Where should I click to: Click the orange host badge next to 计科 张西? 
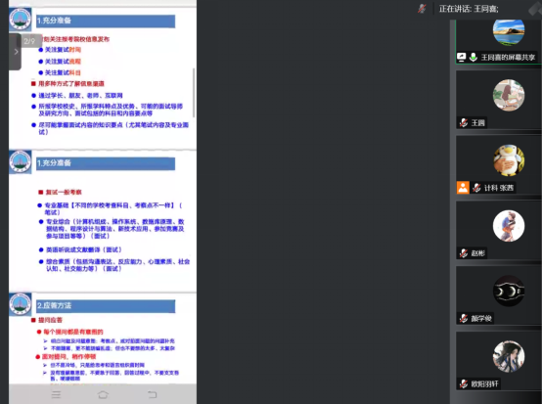(x=463, y=188)
